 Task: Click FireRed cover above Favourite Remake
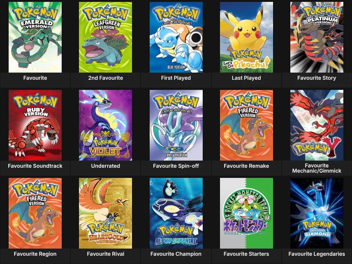pyautogui.click(x=246, y=125)
